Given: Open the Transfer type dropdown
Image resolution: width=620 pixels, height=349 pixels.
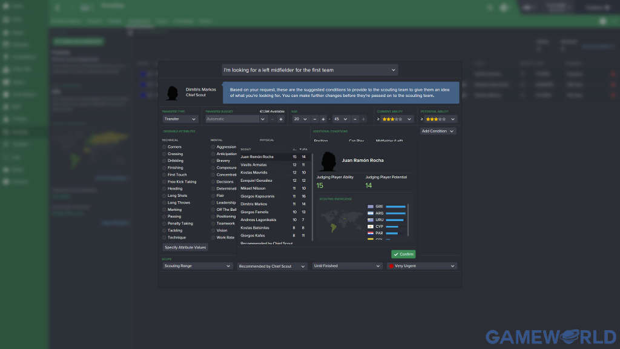Looking at the screenshot, I should 180,119.
